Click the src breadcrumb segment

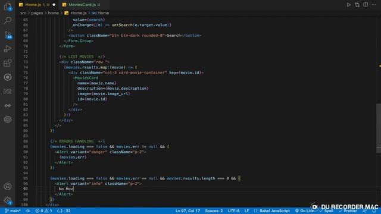[x=23, y=13]
